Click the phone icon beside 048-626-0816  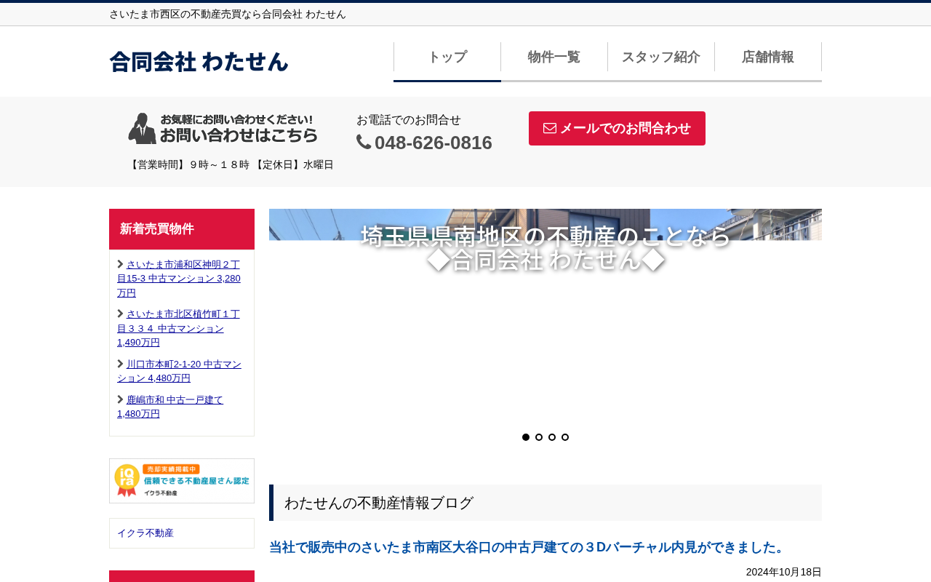[x=364, y=143]
